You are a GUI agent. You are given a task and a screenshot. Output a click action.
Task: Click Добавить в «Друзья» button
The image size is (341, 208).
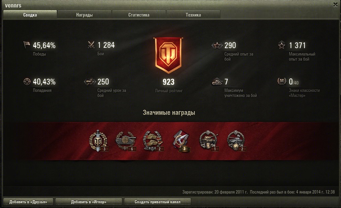point(28,202)
